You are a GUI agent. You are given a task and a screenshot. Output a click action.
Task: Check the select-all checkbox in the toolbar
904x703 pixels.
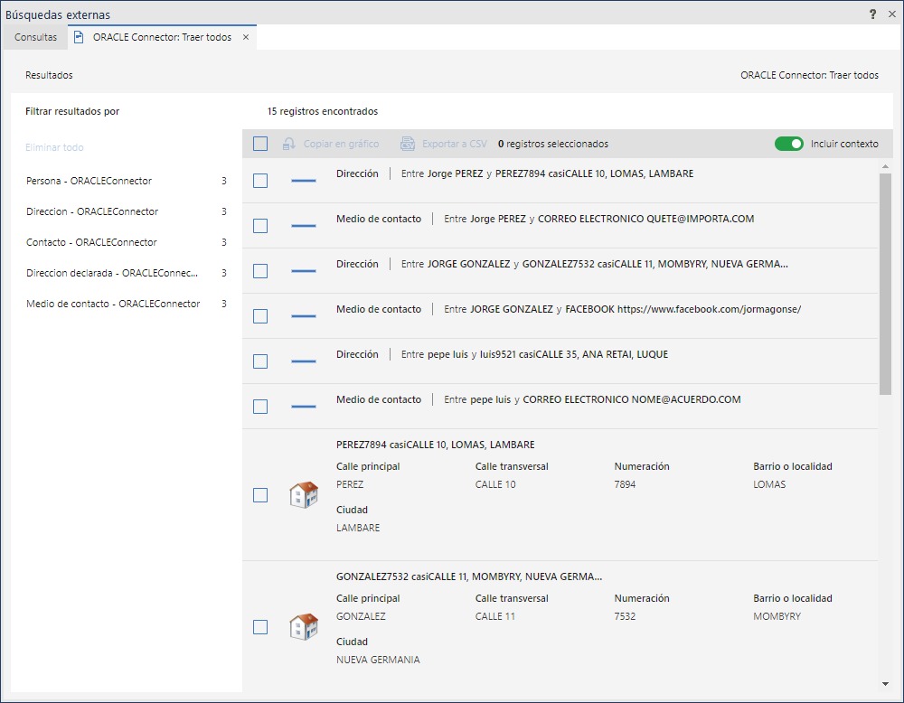pos(259,143)
